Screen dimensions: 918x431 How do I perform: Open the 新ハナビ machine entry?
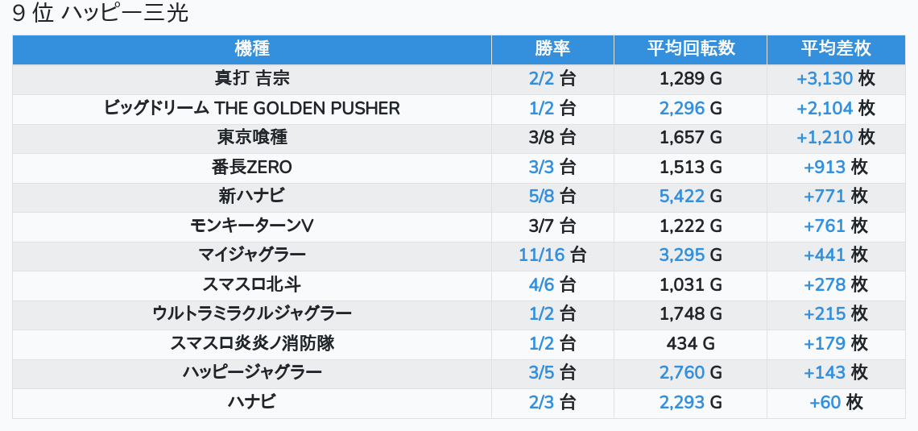[x=252, y=197]
